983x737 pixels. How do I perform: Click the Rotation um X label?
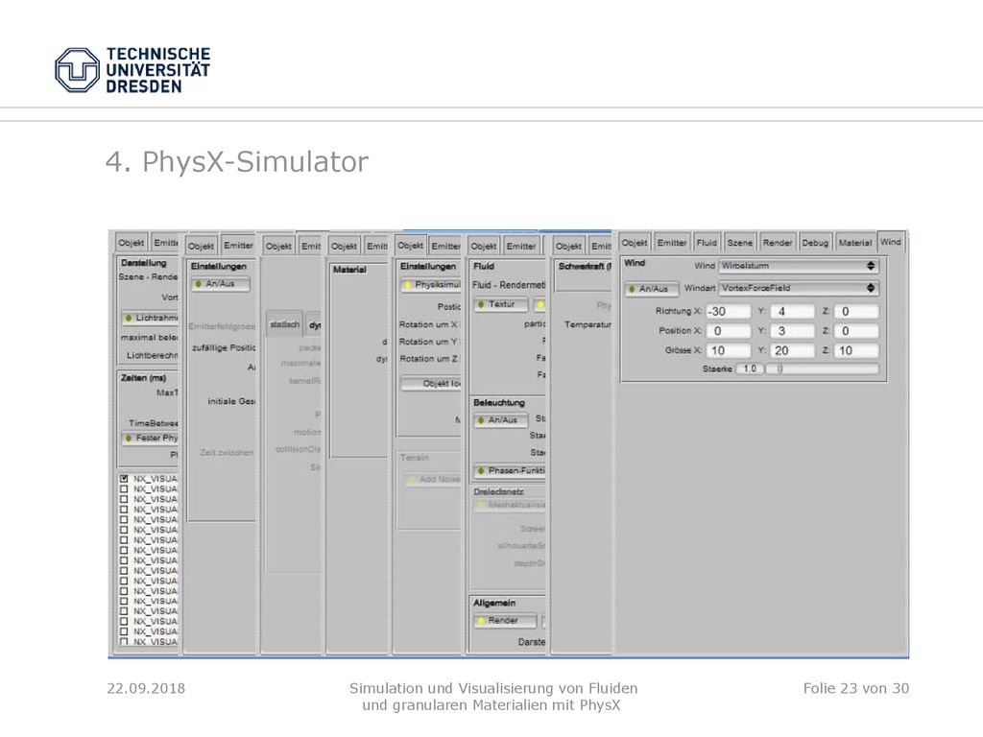pos(429,324)
